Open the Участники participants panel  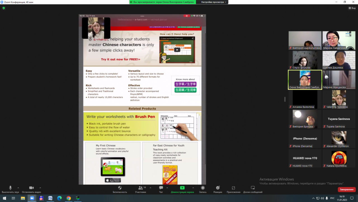pos(140,188)
